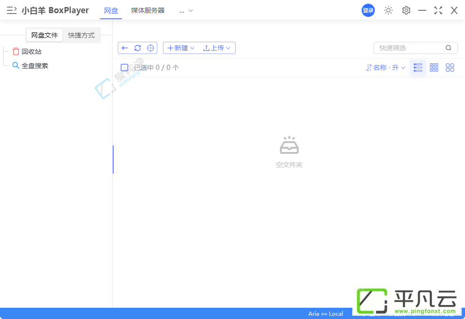Image resolution: width=465 pixels, height=319 pixels.
Task: Open the 媒体服务器 tab
Action: click(147, 10)
